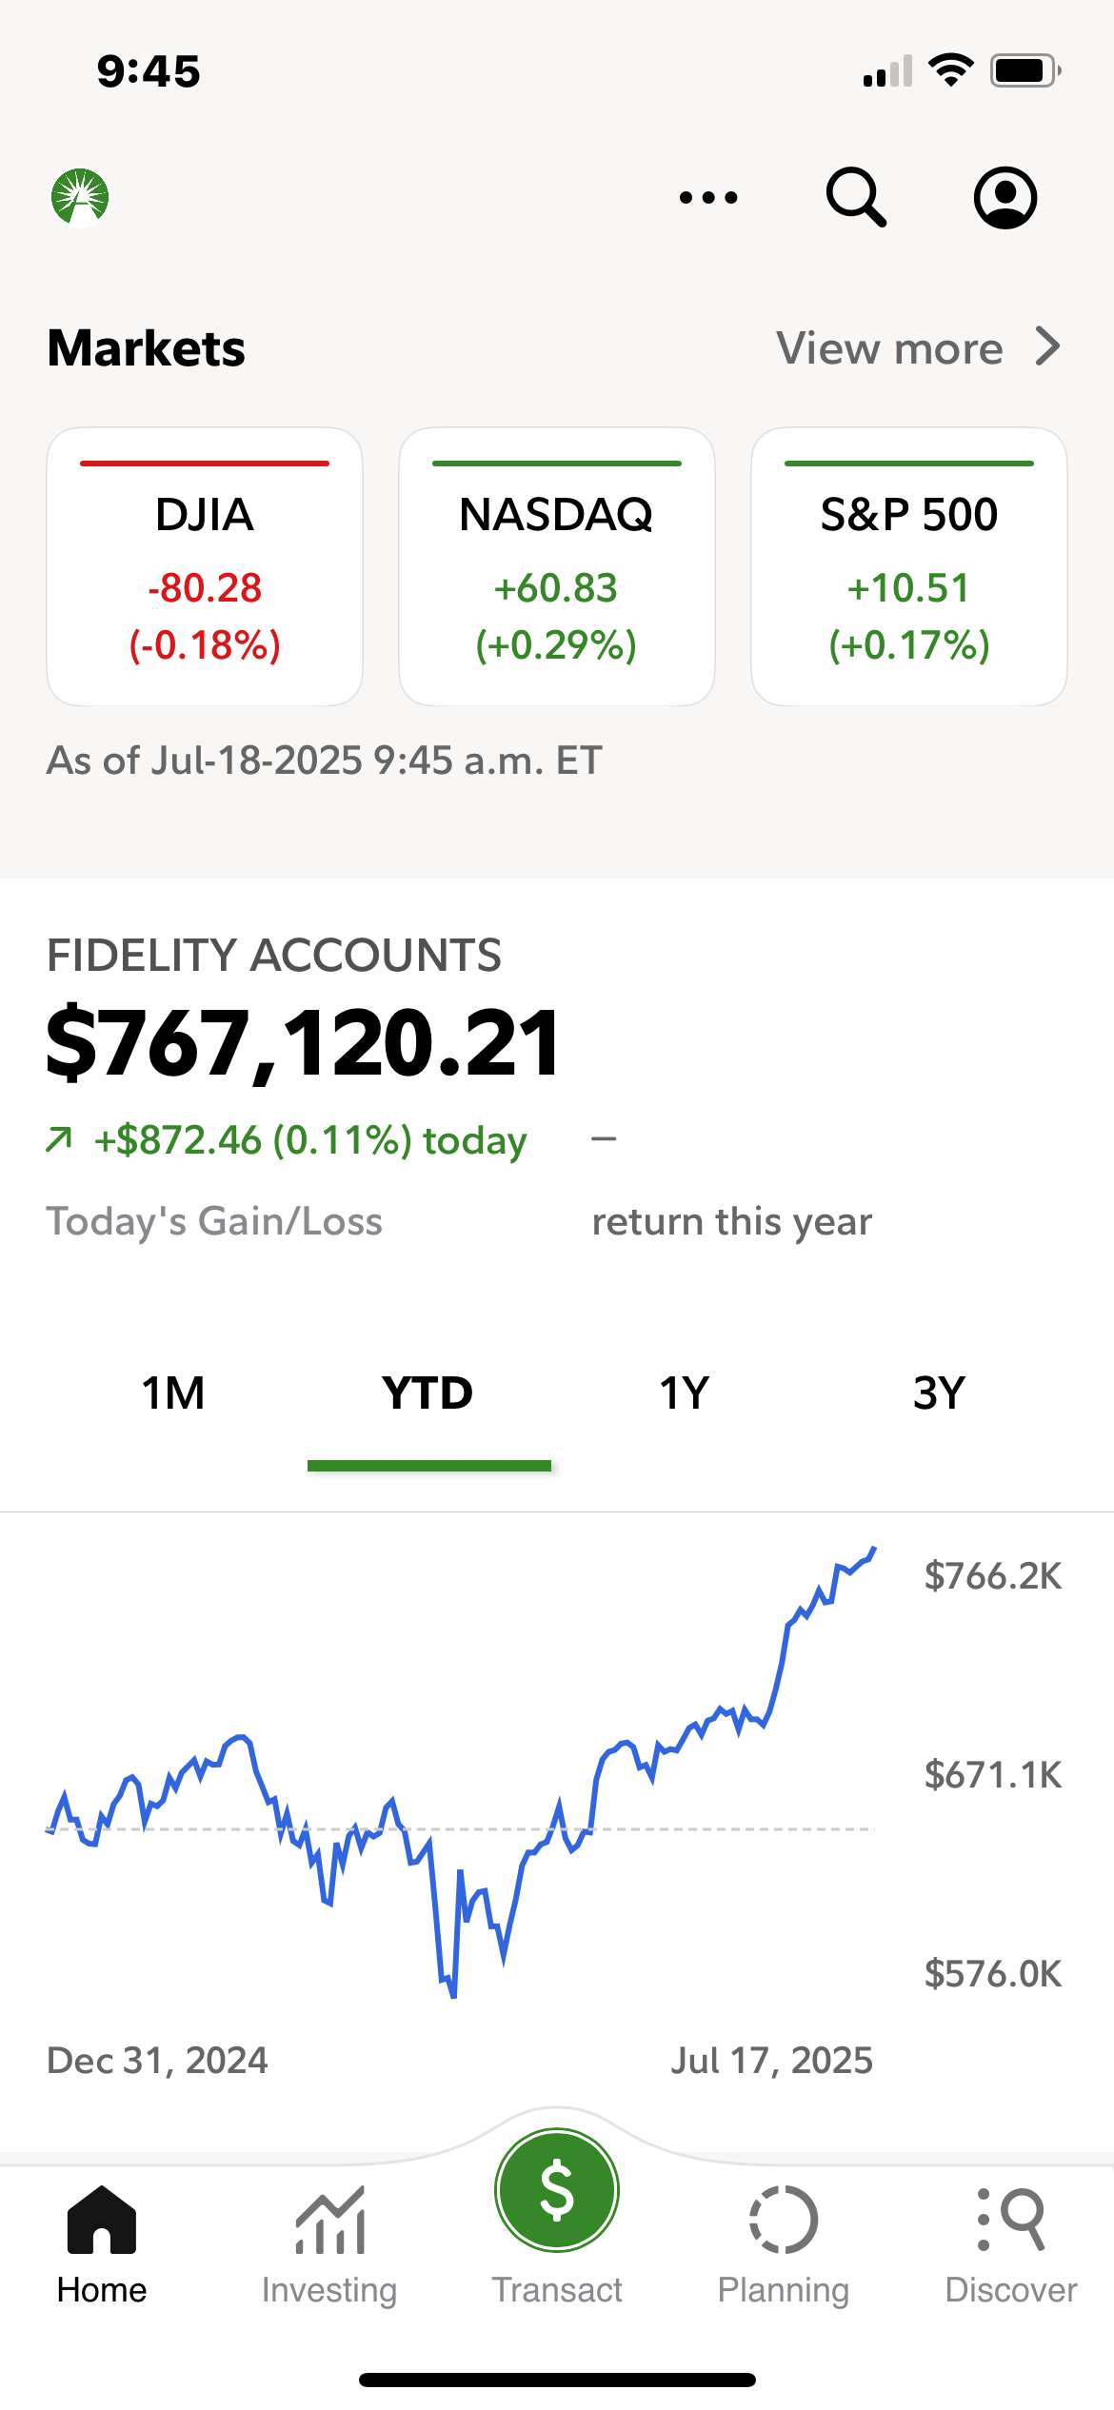Tap the Fidelity logo icon

80,197
